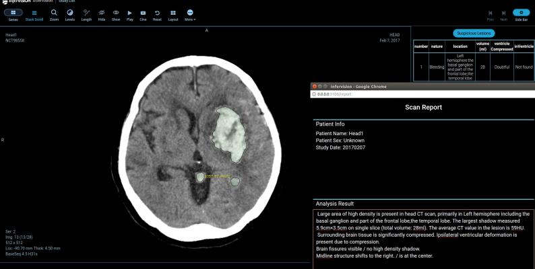Go to the Prev series
Image resolution: width=535 pixels, height=269 pixels.
(x=490, y=15)
